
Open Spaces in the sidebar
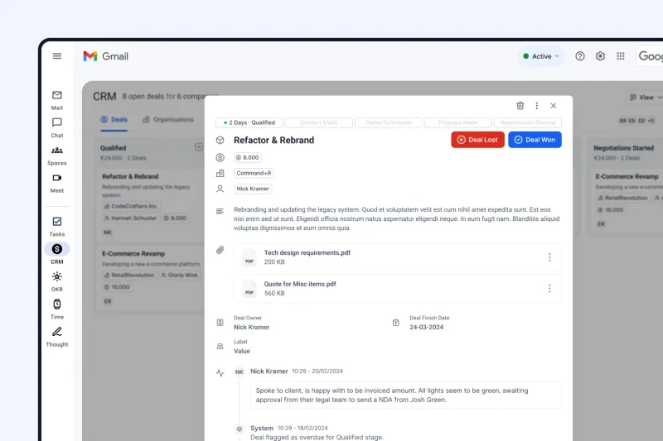point(57,156)
